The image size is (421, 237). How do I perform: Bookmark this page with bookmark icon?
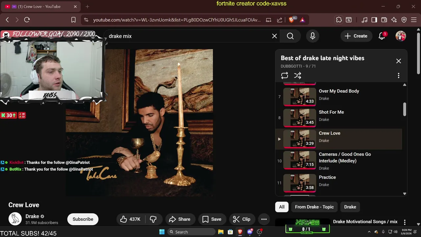[73, 20]
